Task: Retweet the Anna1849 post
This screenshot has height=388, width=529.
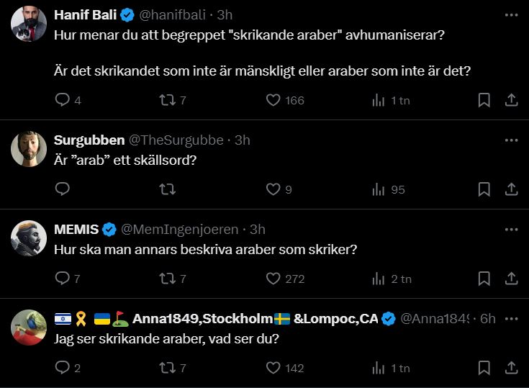Action: tap(167, 368)
